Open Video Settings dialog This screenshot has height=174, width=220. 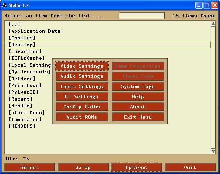click(x=82, y=66)
